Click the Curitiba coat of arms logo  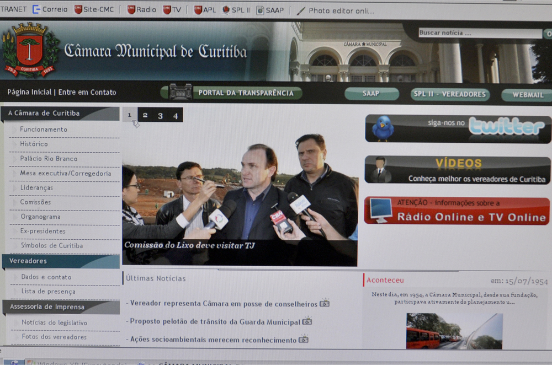(30, 47)
